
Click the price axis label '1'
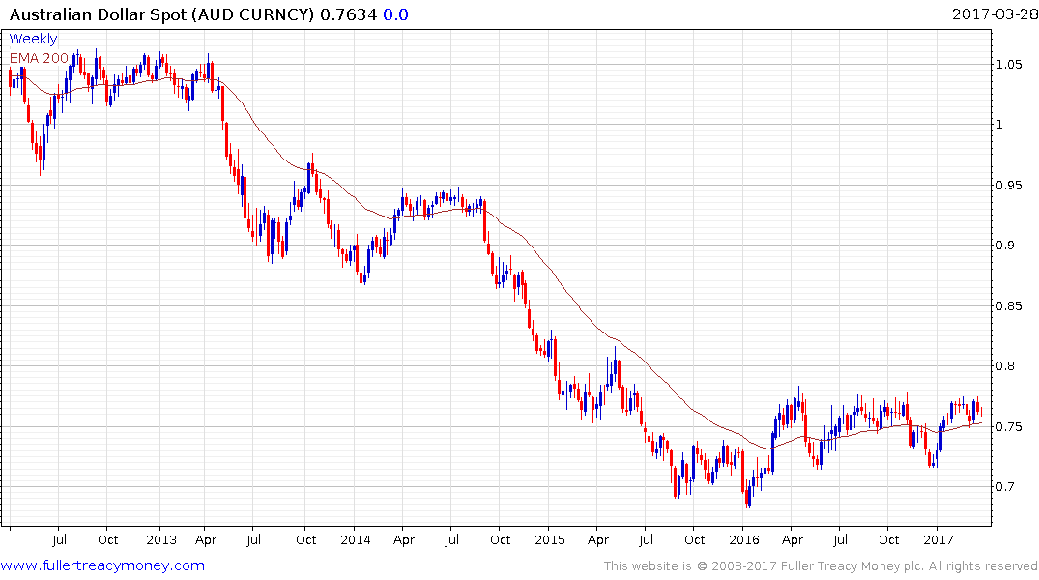tap(1000, 125)
